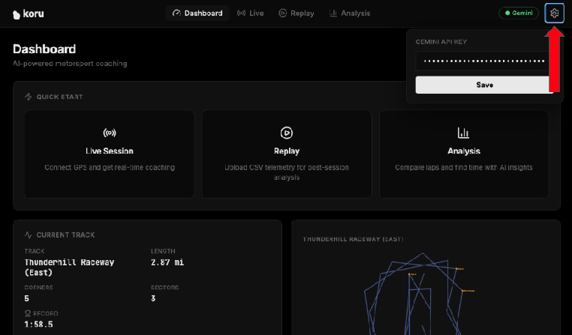Image resolution: width=572 pixels, height=335 pixels.
Task: Click the Current Track pulse icon
Action: pos(29,235)
